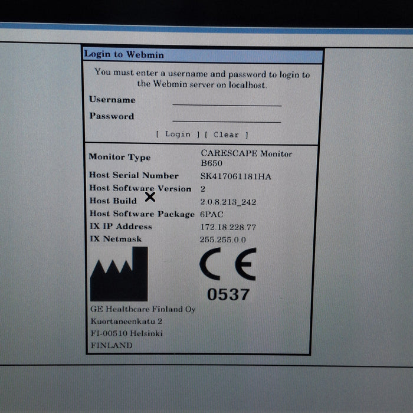Select the GE Healthcare Finland Oy text
This screenshot has height=413, width=413.
(x=143, y=309)
